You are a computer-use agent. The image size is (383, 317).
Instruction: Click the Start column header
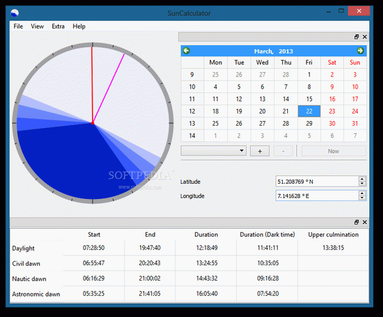coord(94,235)
